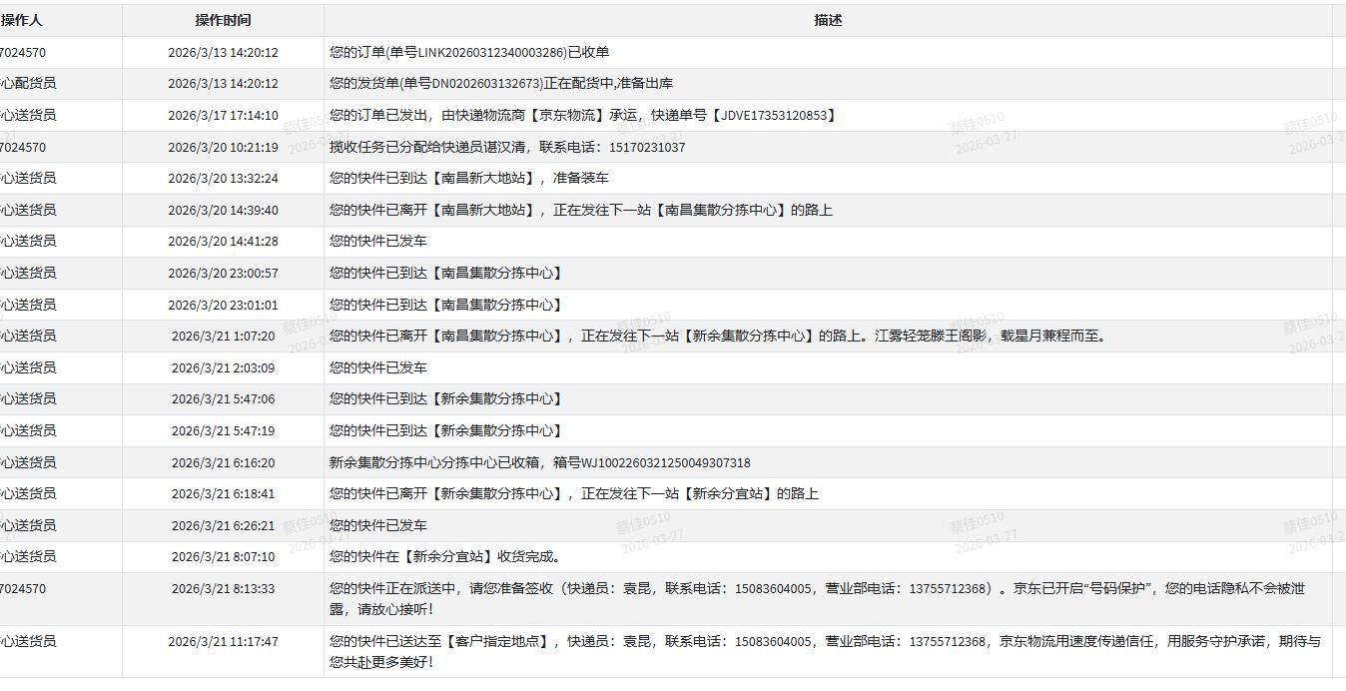Select the 客户指定地点 delivered description
Screen dimensions: 1346x691
[x=825, y=651]
